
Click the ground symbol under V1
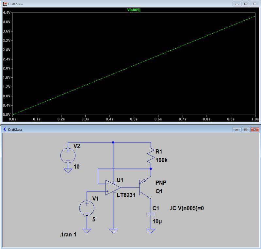87,231
